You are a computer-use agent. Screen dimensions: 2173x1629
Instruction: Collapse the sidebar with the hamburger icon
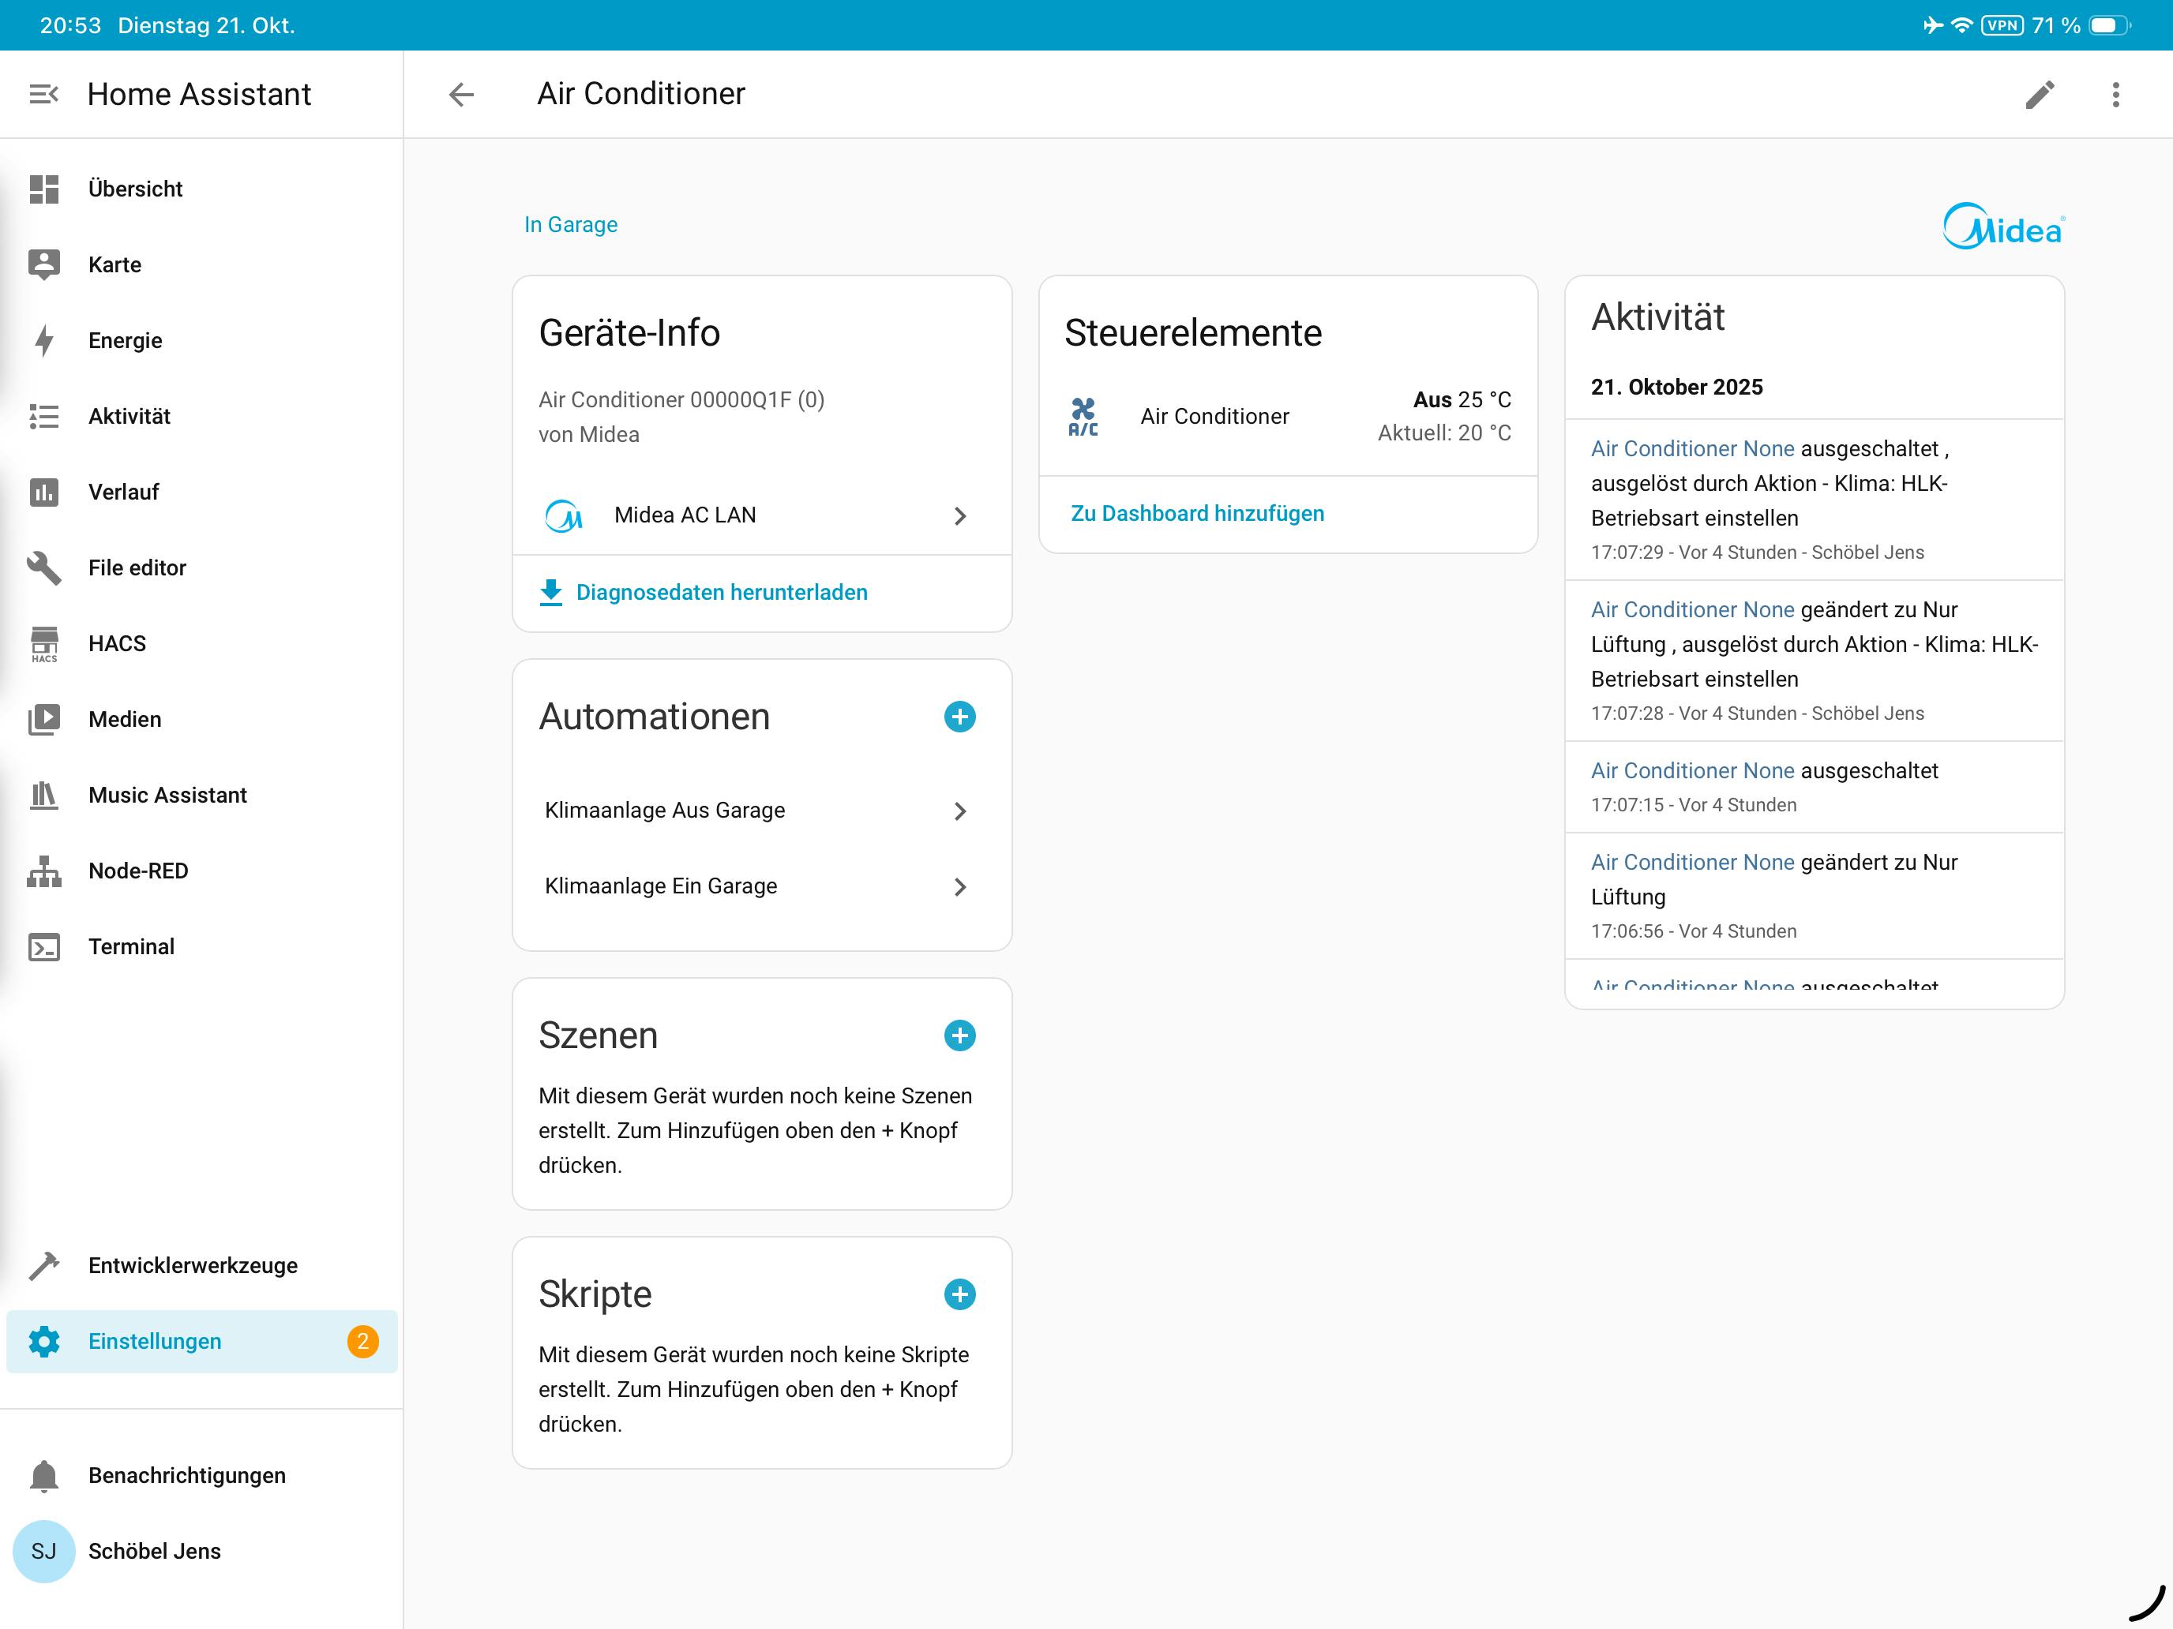43,94
